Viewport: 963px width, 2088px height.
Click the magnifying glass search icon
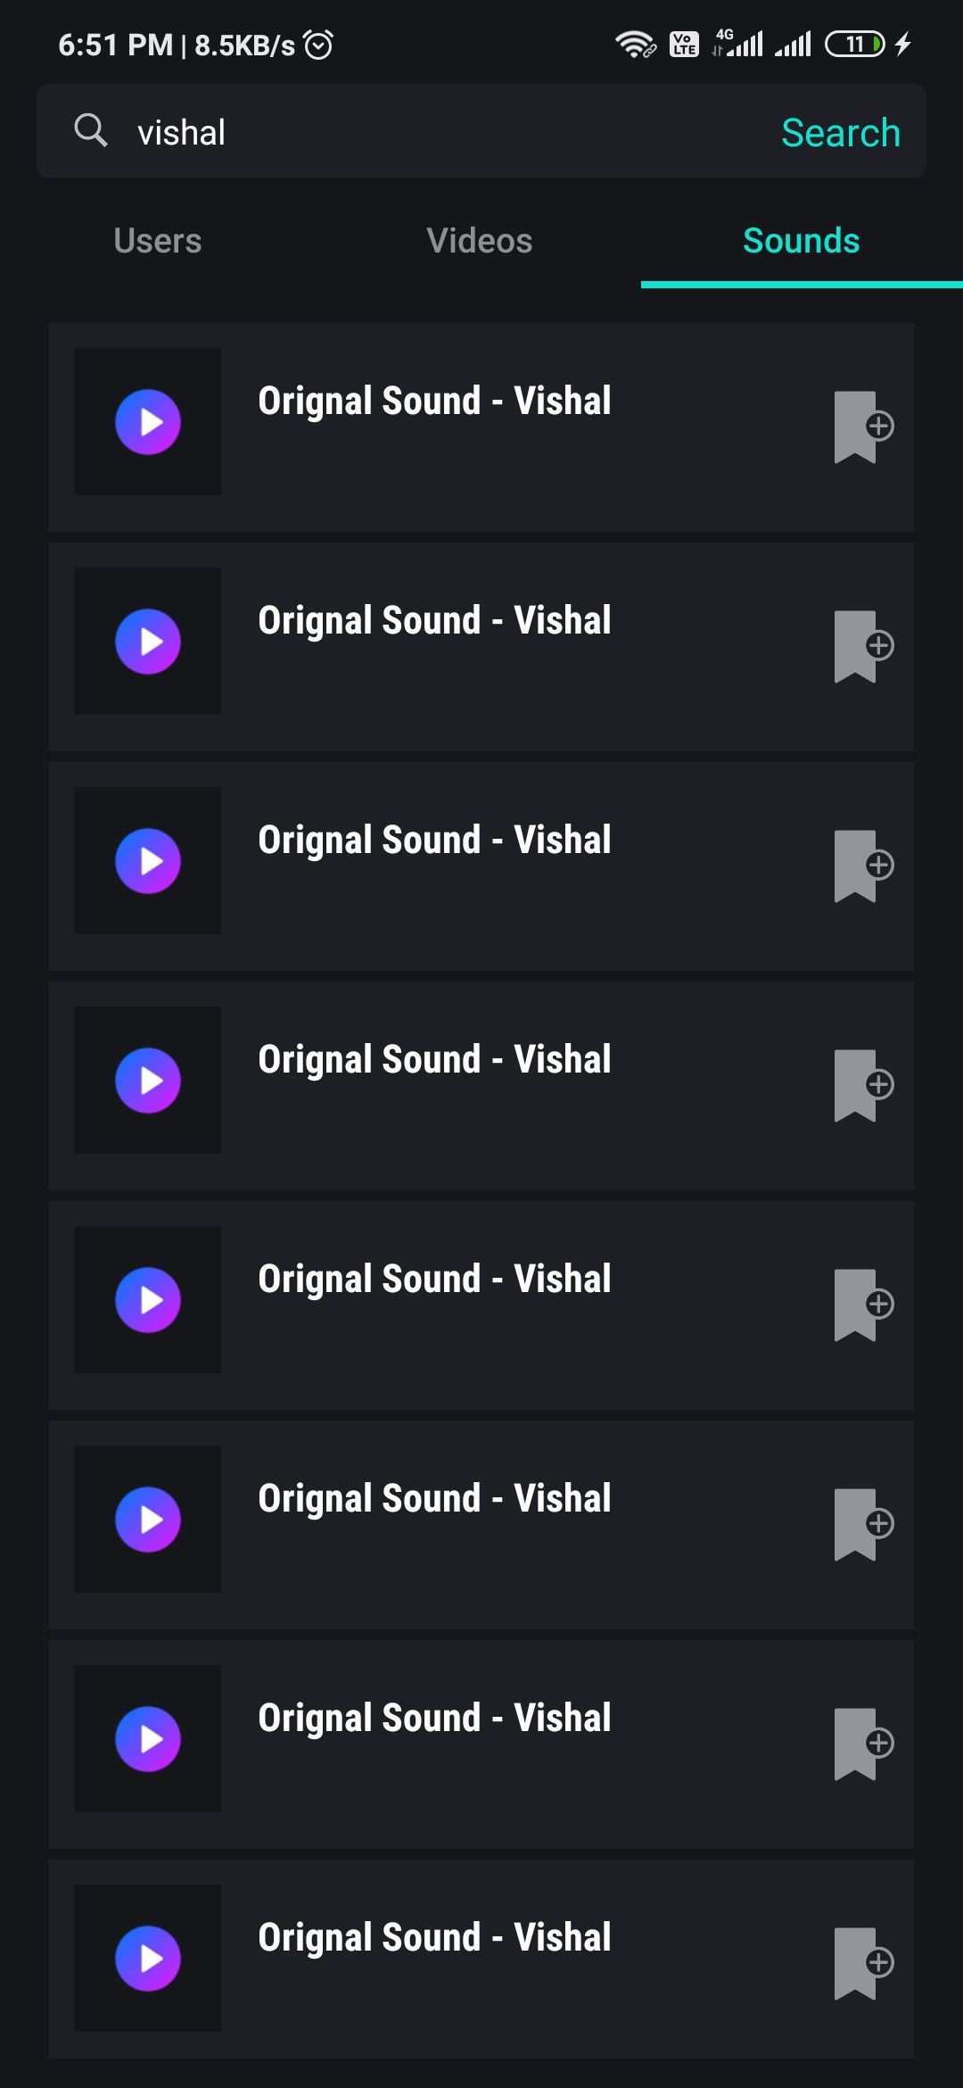point(90,130)
